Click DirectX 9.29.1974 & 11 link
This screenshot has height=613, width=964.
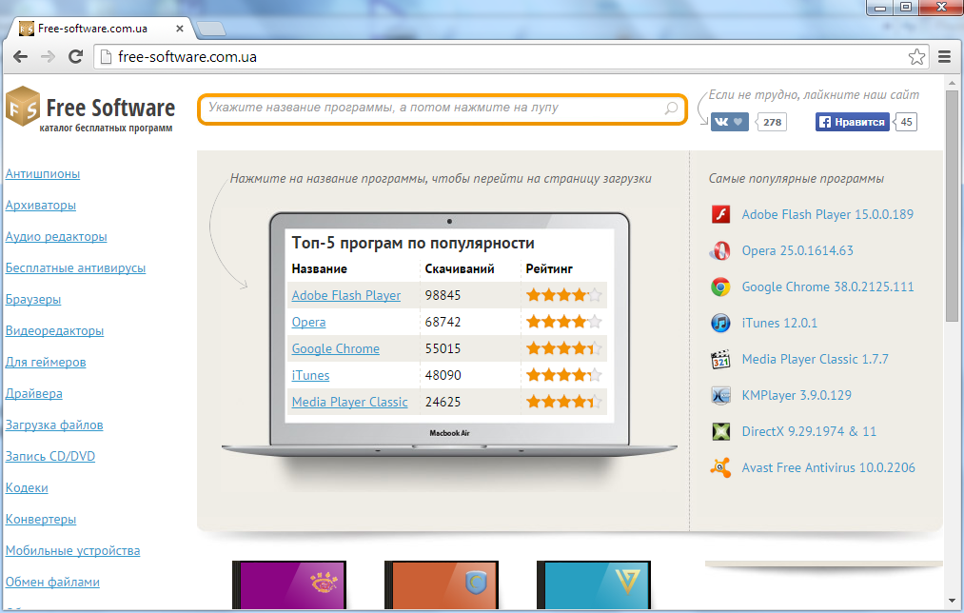click(x=809, y=431)
